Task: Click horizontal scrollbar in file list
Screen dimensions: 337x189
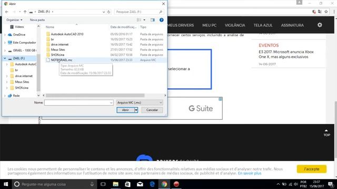Action: (95, 96)
